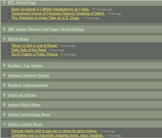Open Government Insurer of Pensions deficit article

(x=58, y=13)
